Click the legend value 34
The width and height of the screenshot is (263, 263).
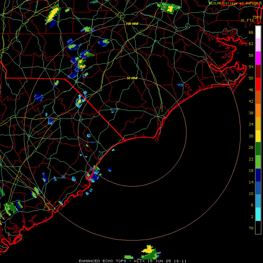pyautogui.click(x=251, y=124)
